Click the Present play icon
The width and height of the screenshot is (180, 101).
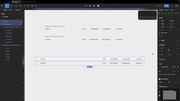172,6
